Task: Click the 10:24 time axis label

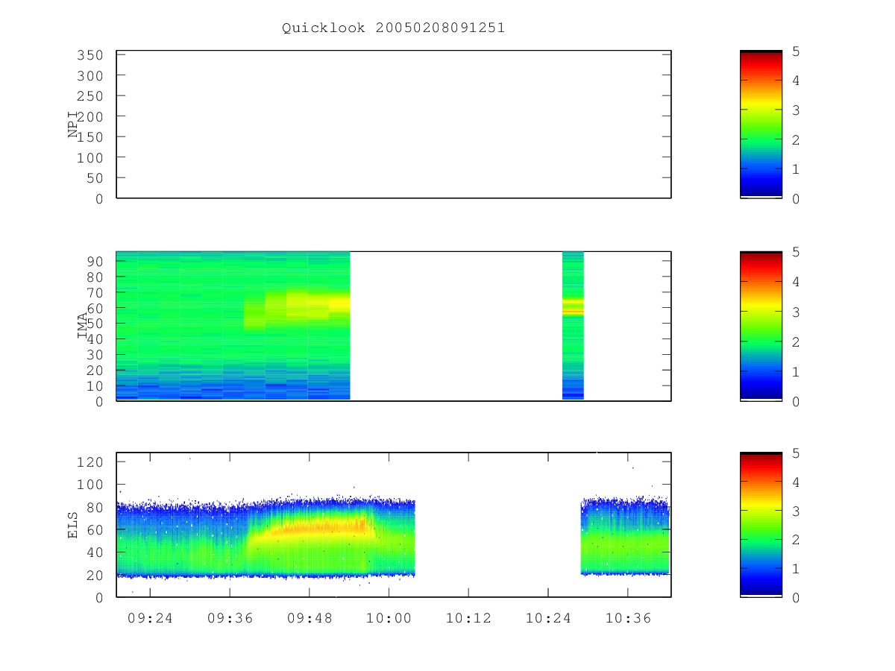Action: 548,618
